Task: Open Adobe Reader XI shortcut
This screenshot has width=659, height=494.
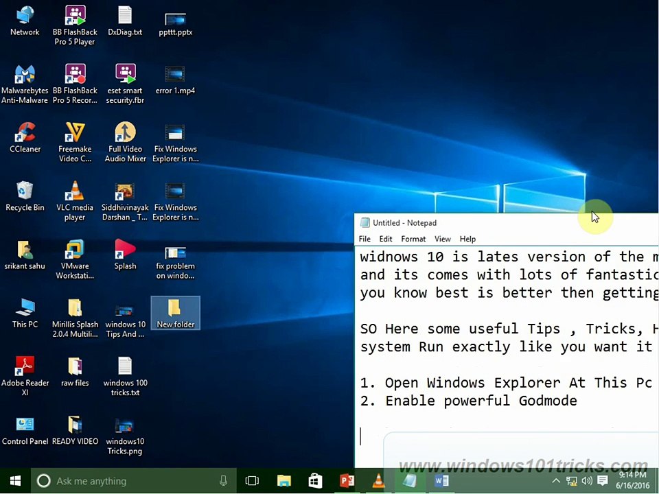Action: (x=25, y=377)
